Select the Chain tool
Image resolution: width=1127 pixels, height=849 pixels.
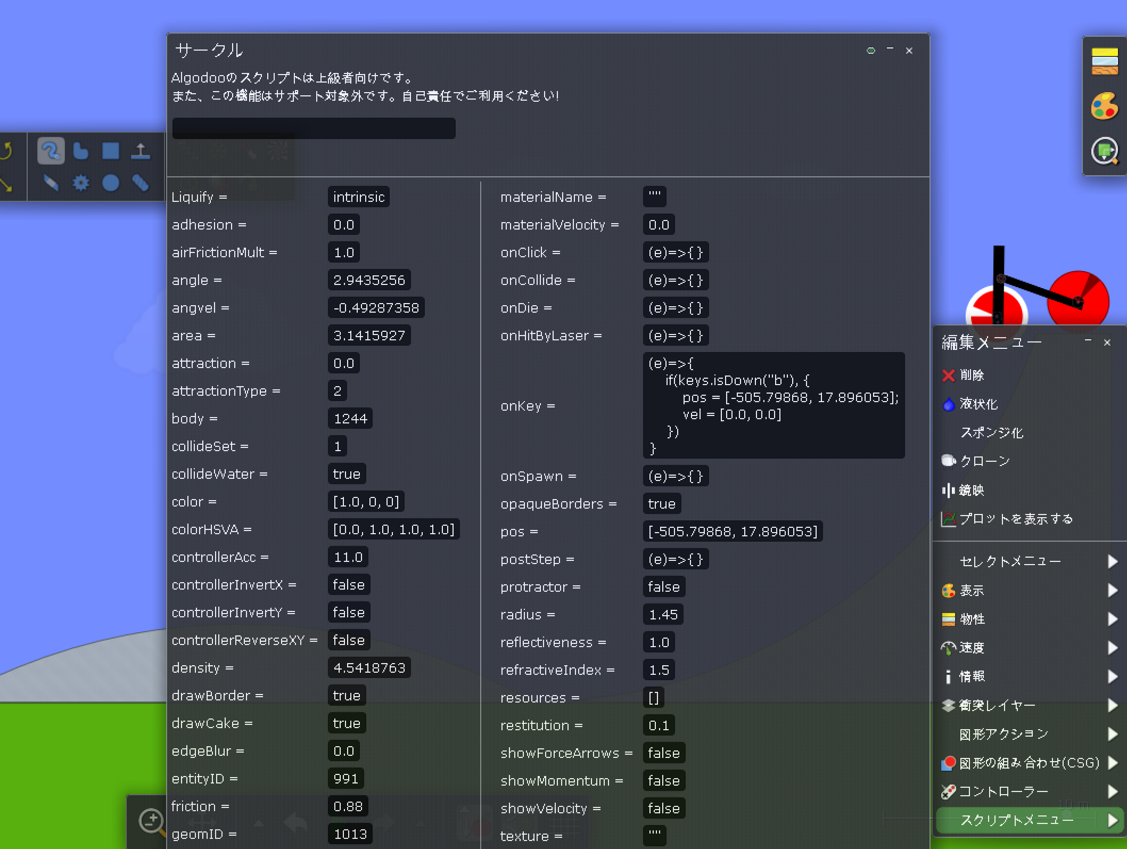[141, 183]
